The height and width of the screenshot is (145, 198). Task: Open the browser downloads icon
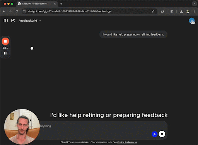(181, 11)
